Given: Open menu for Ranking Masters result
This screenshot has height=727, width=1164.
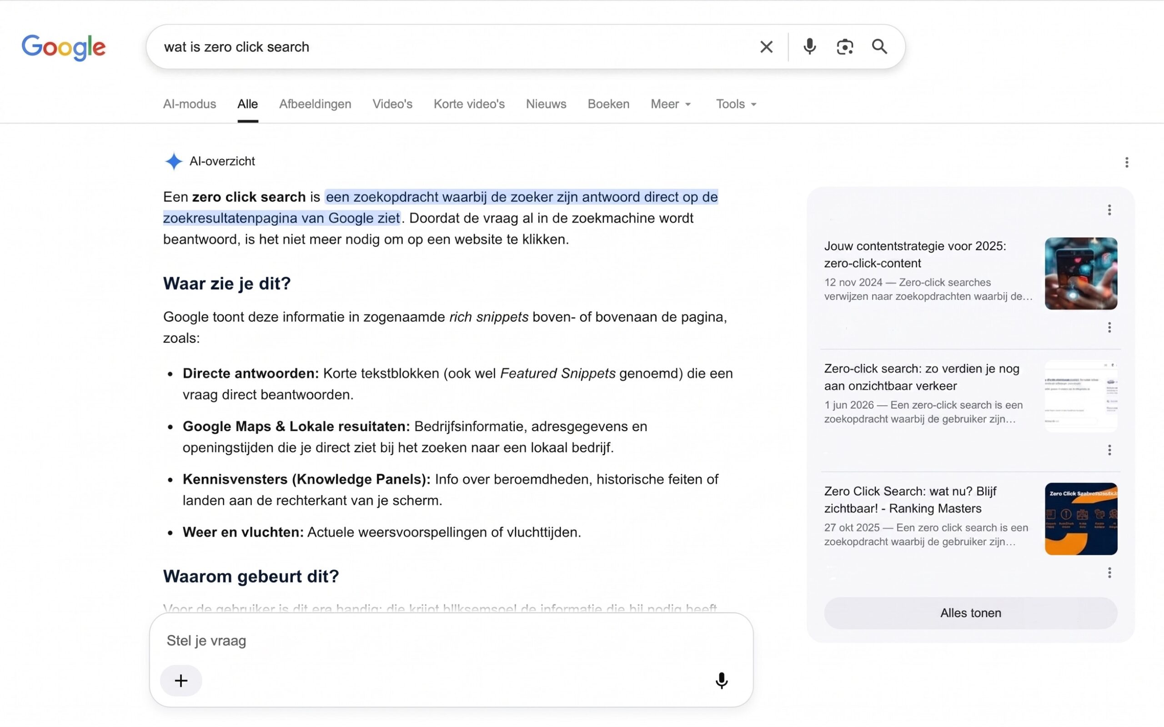Looking at the screenshot, I should coord(1109,573).
